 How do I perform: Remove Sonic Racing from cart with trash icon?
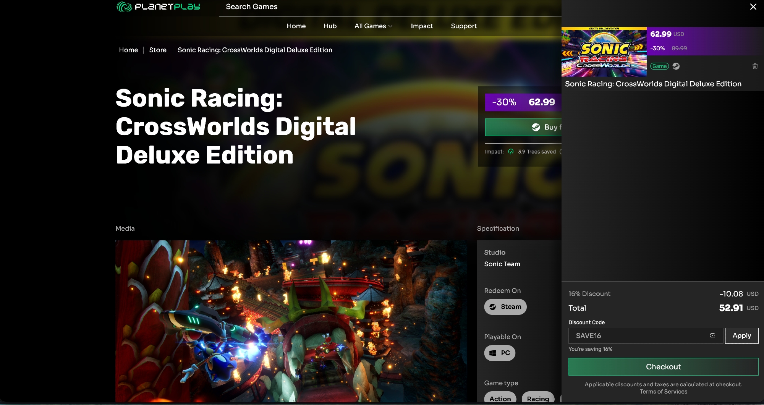(755, 66)
